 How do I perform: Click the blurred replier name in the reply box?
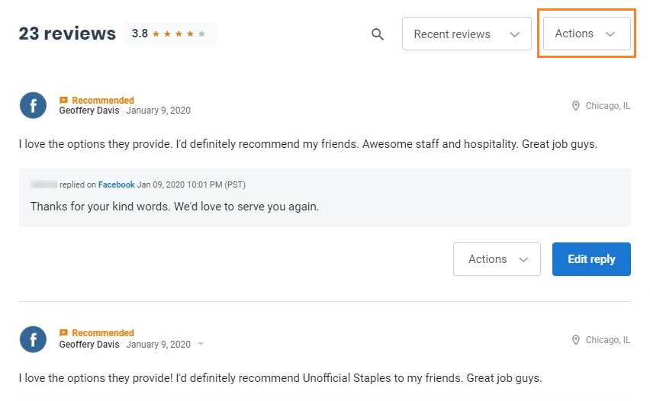pos(43,184)
